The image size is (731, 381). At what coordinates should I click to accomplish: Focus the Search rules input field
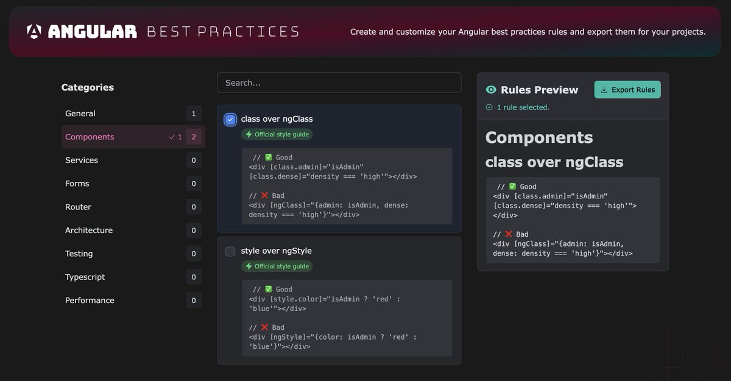339,83
